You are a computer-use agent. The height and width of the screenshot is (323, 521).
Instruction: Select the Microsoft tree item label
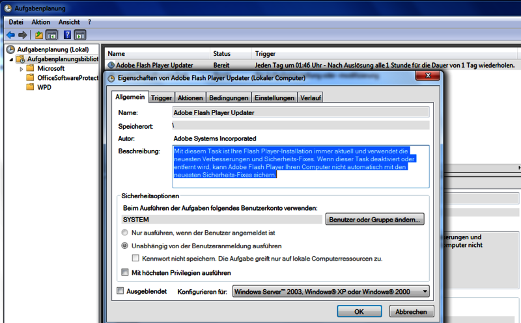(51, 68)
